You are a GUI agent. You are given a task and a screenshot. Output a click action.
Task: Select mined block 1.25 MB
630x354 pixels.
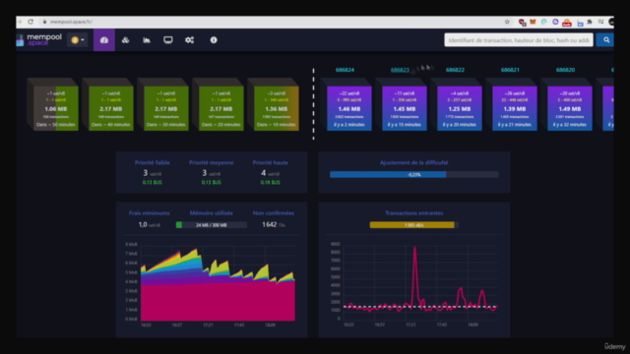point(460,108)
